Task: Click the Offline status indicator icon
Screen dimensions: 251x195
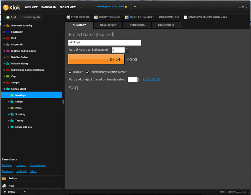Action: [x=5, y=192]
